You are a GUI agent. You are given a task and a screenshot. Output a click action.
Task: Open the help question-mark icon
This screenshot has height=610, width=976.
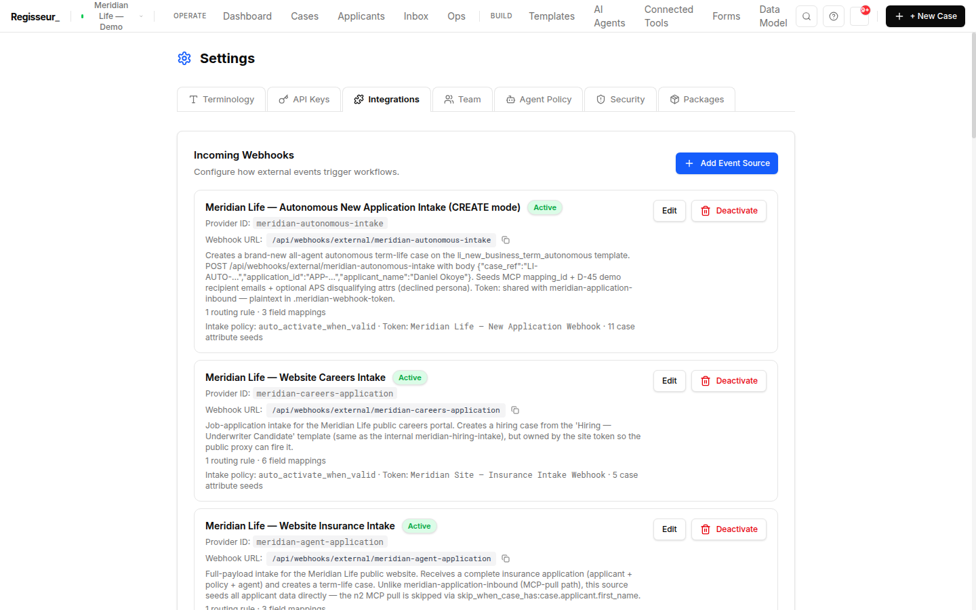(x=834, y=16)
